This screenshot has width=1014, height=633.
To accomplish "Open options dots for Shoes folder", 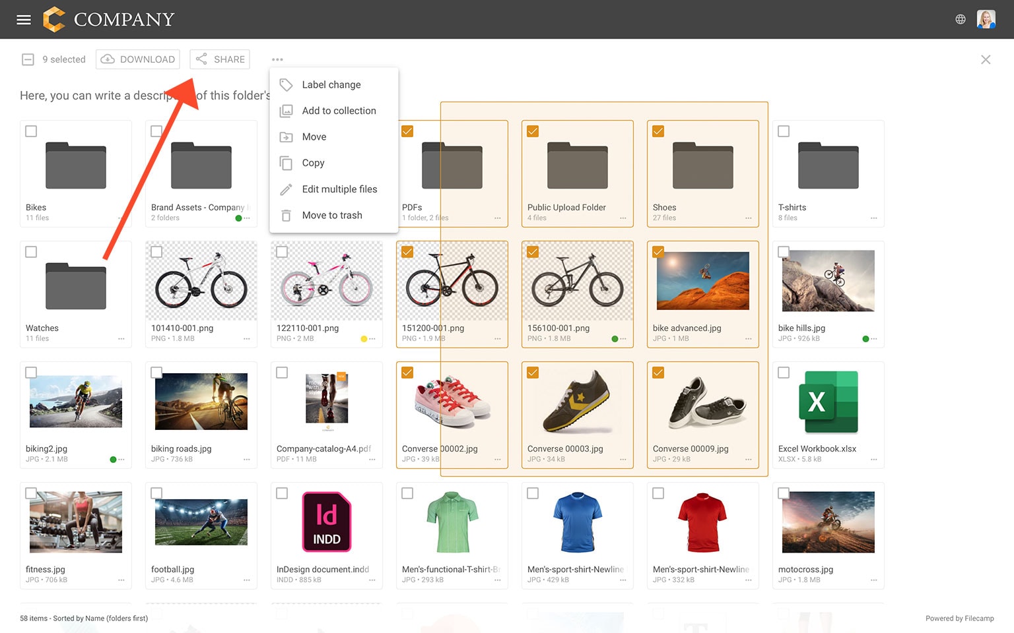I will (x=748, y=218).
